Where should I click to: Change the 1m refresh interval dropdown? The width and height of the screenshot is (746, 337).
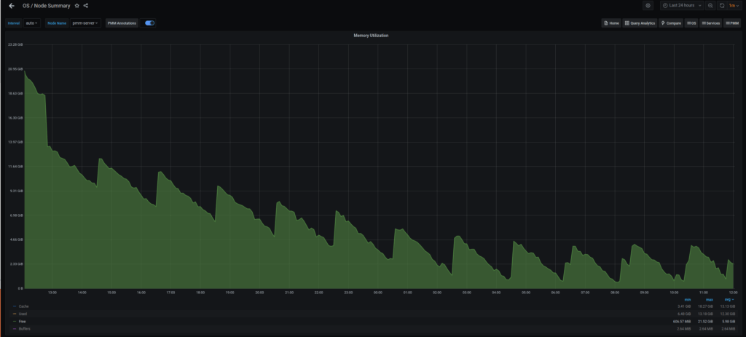click(x=734, y=5)
